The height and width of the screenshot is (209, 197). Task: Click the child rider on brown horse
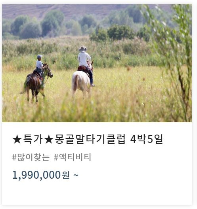click(40, 66)
